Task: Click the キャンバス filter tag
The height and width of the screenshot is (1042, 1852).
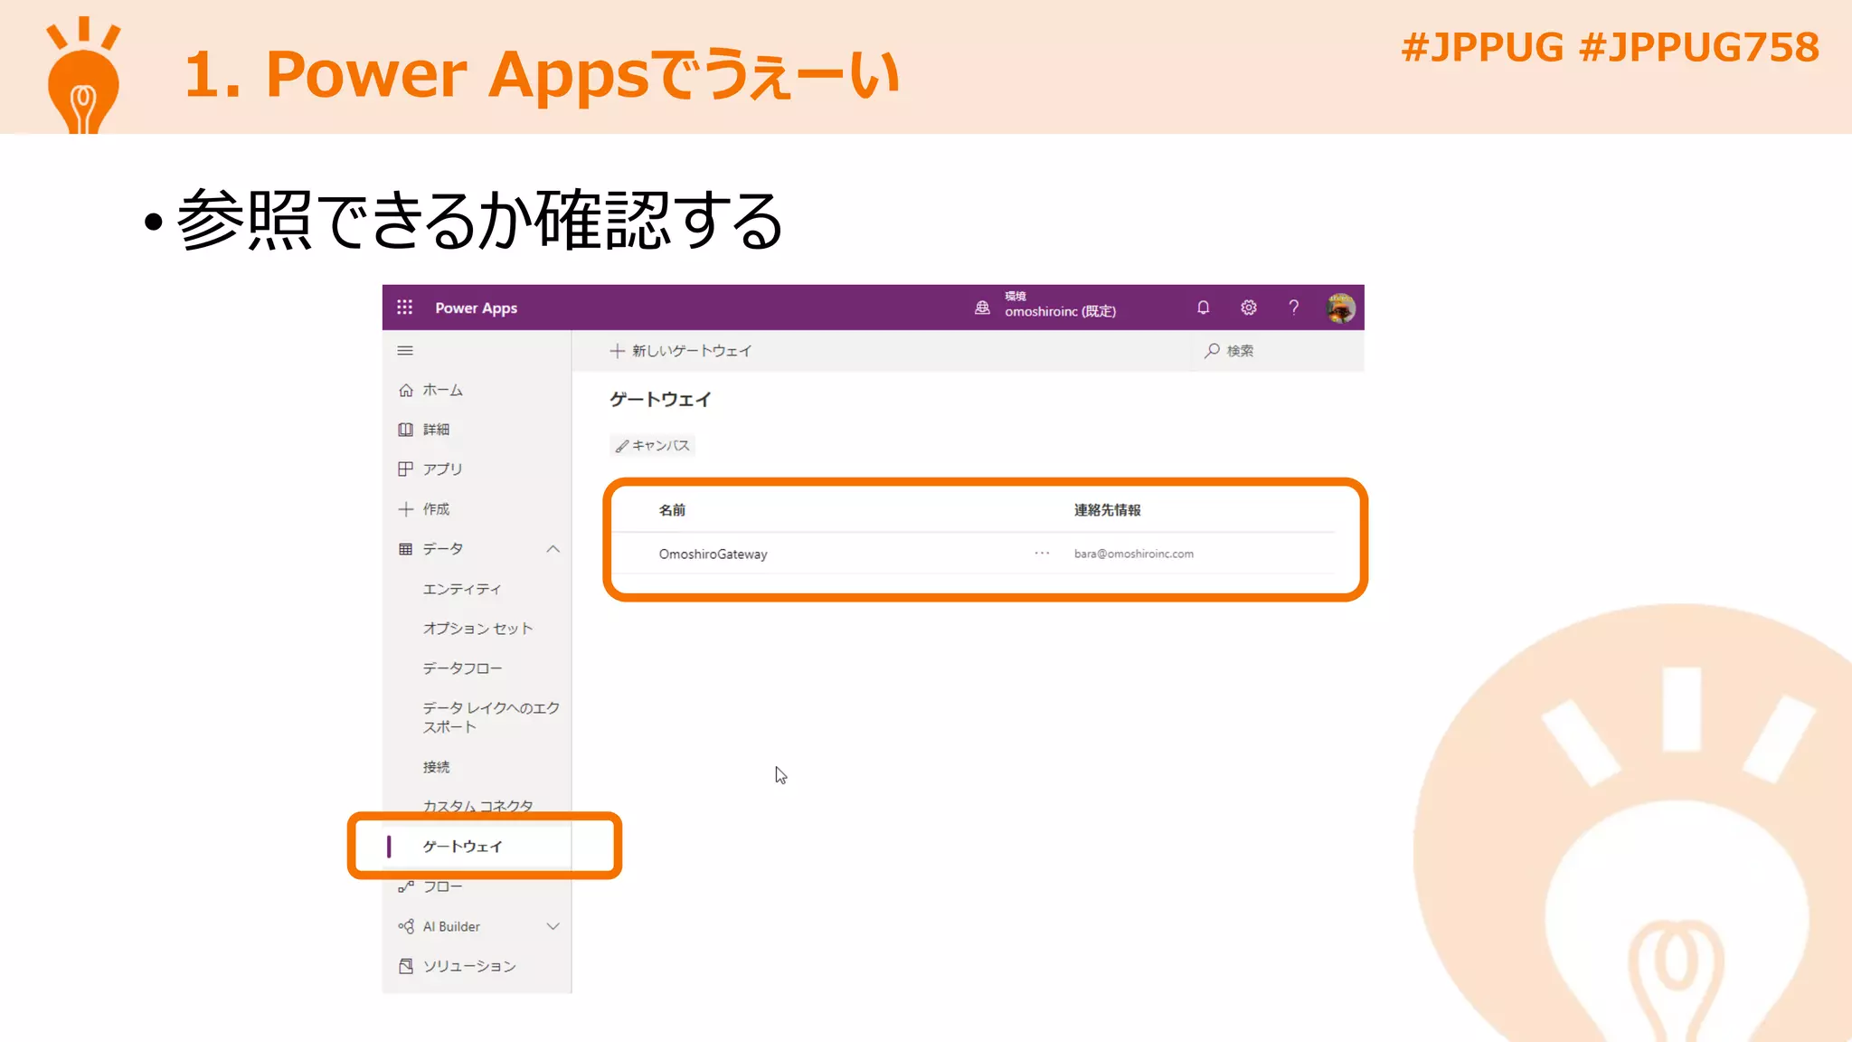Action: (652, 445)
